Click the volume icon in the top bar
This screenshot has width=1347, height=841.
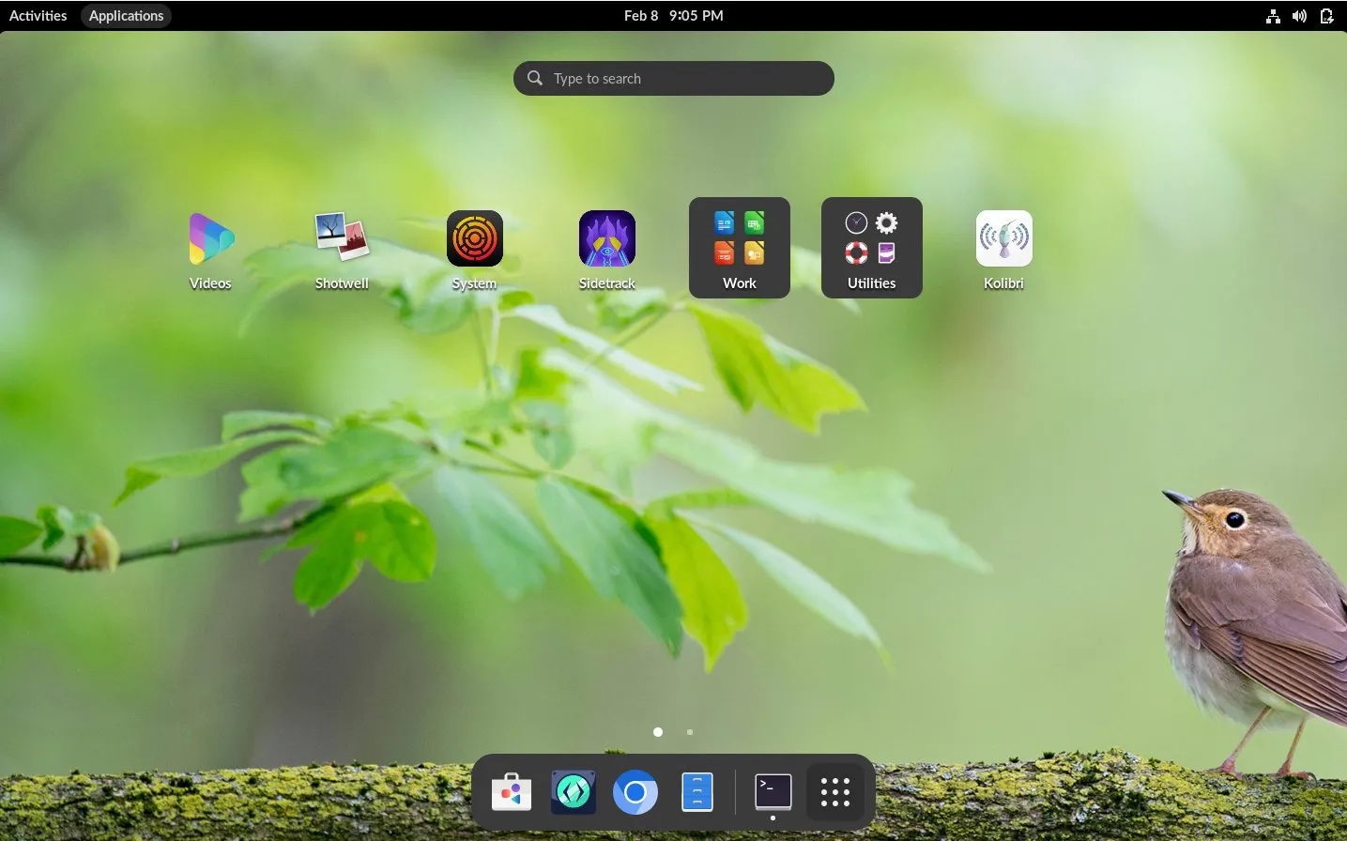[x=1299, y=15]
